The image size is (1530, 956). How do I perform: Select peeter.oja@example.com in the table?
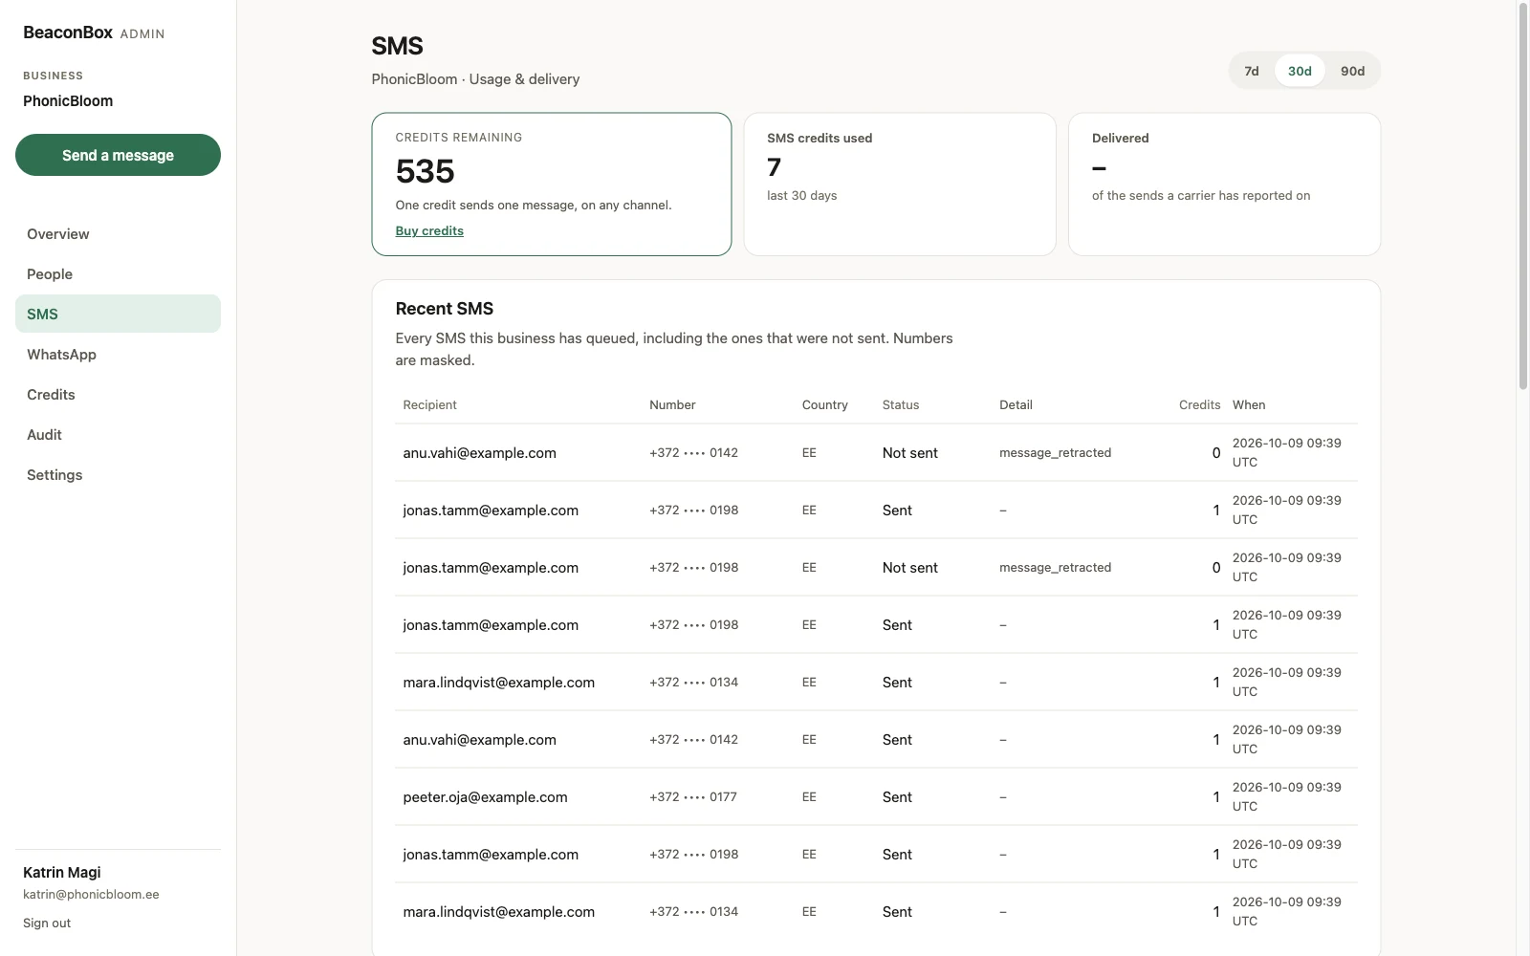click(485, 797)
